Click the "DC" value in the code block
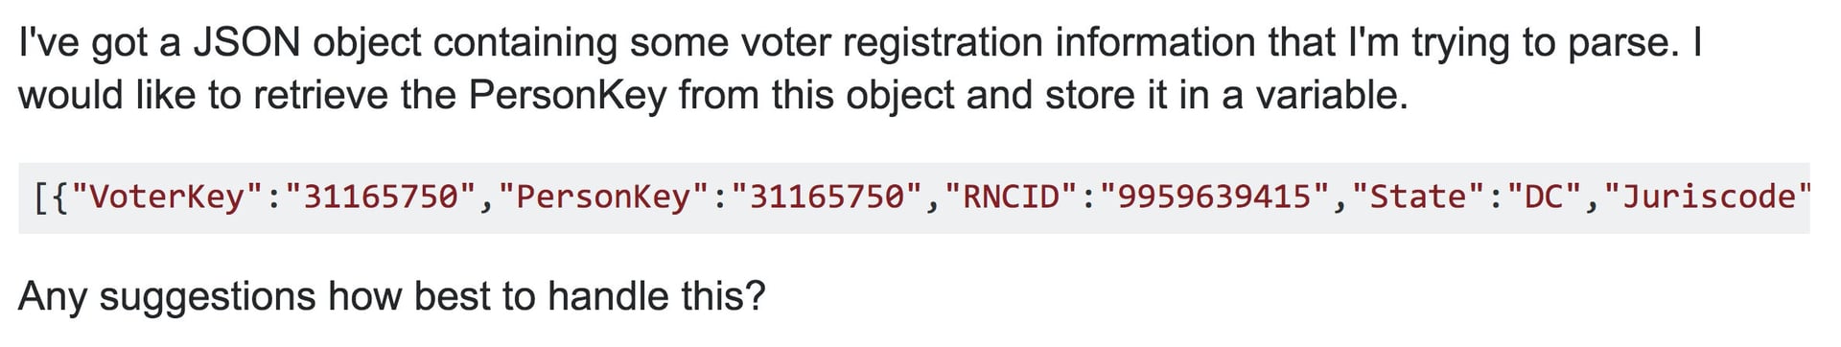This screenshot has height=347, width=1841. pyautogui.click(x=1545, y=197)
